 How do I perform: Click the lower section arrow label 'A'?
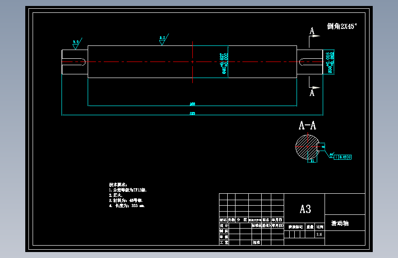tap(312, 93)
